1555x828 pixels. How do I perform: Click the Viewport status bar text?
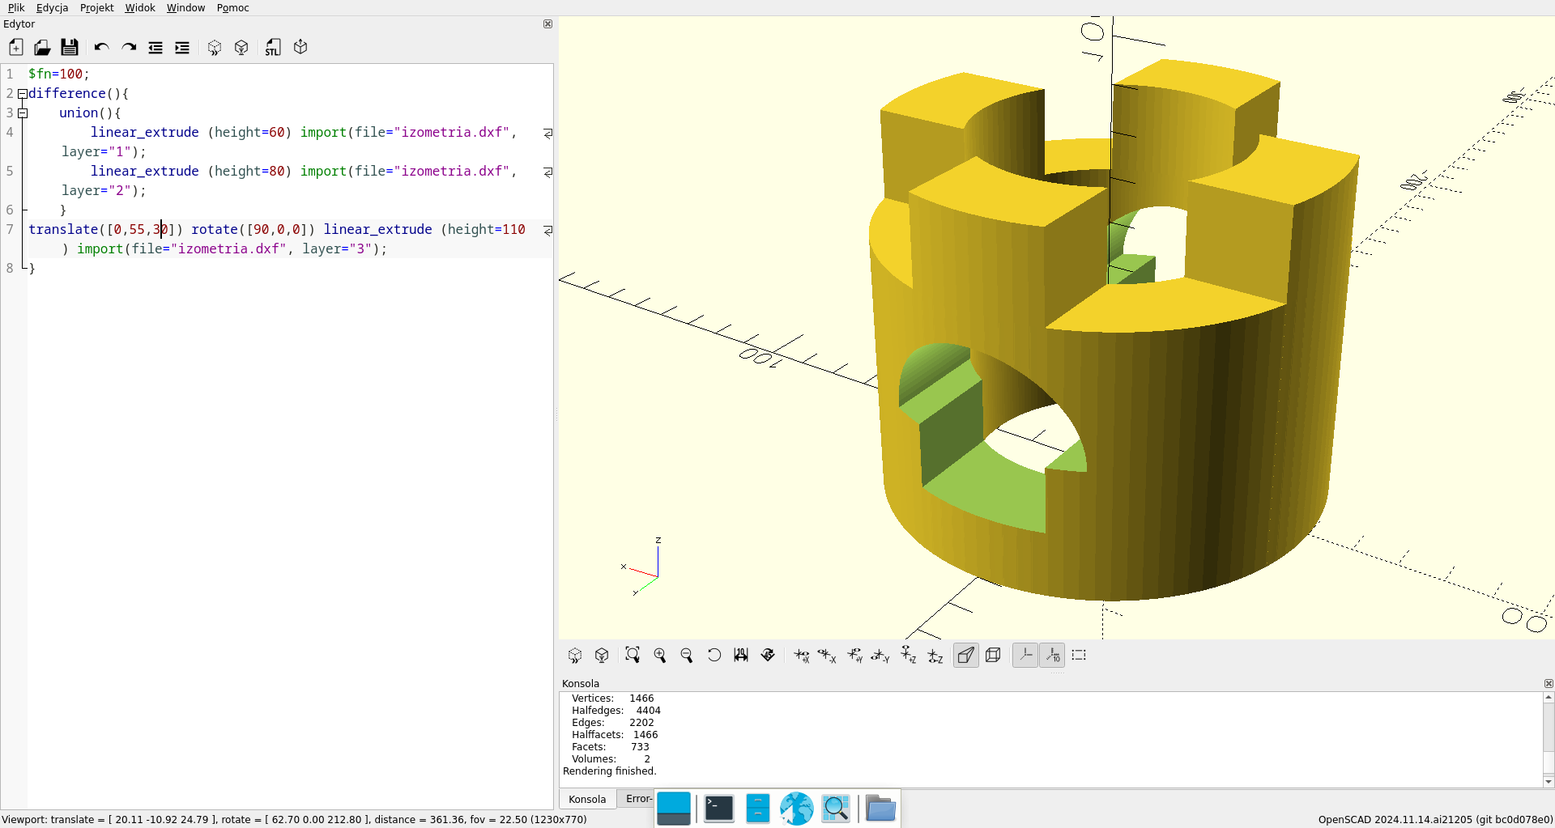pyautogui.click(x=294, y=820)
